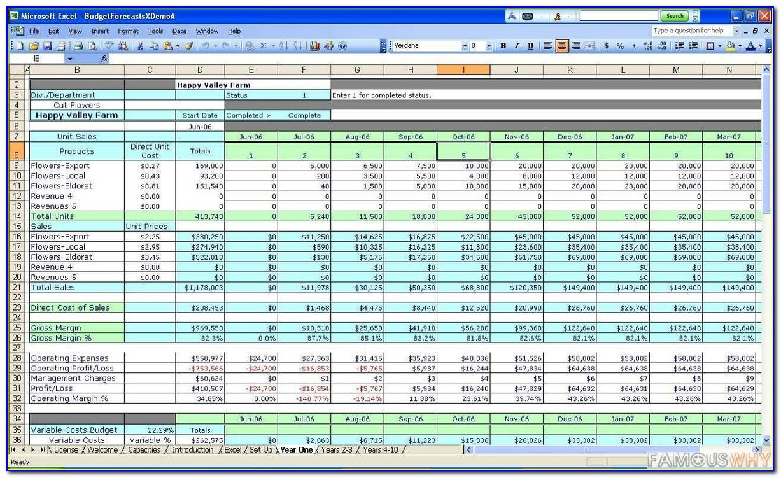This screenshot has height=478, width=781.
Task: Expand the help question dropdown arrow
Action: (736, 31)
